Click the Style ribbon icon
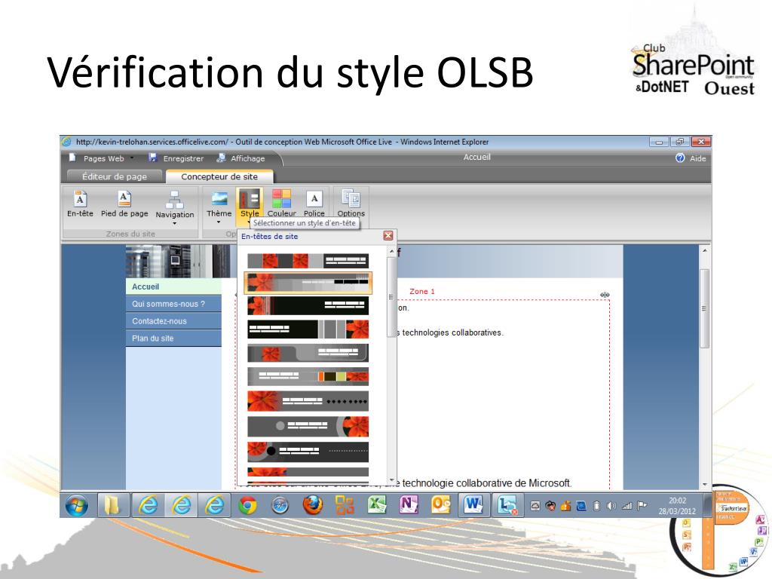Screen dimensions: 772x579 (250, 198)
